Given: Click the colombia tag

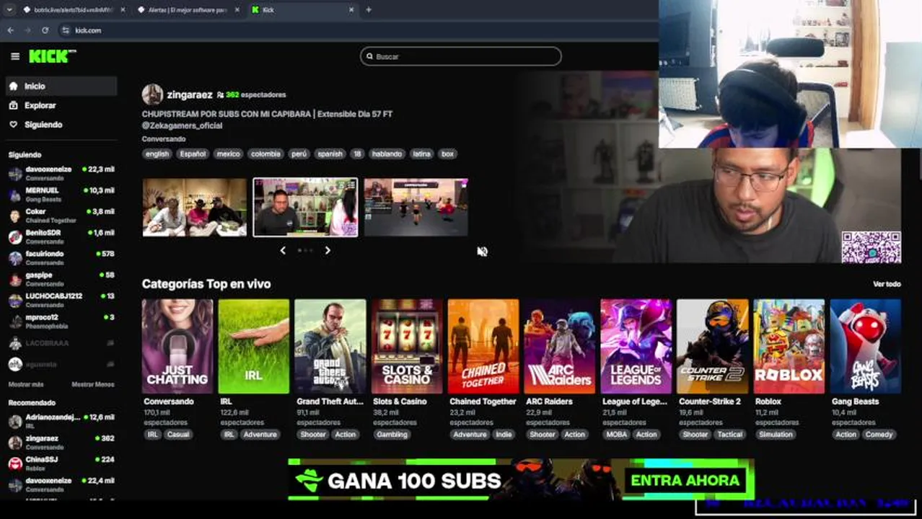Looking at the screenshot, I should [x=265, y=154].
